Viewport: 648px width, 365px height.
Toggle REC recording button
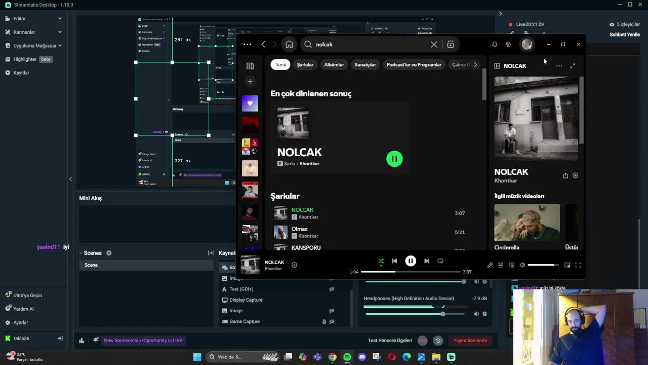point(422,341)
